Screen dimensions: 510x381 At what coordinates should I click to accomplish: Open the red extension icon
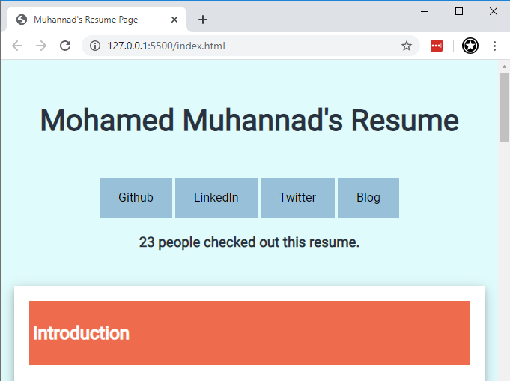(x=437, y=46)
